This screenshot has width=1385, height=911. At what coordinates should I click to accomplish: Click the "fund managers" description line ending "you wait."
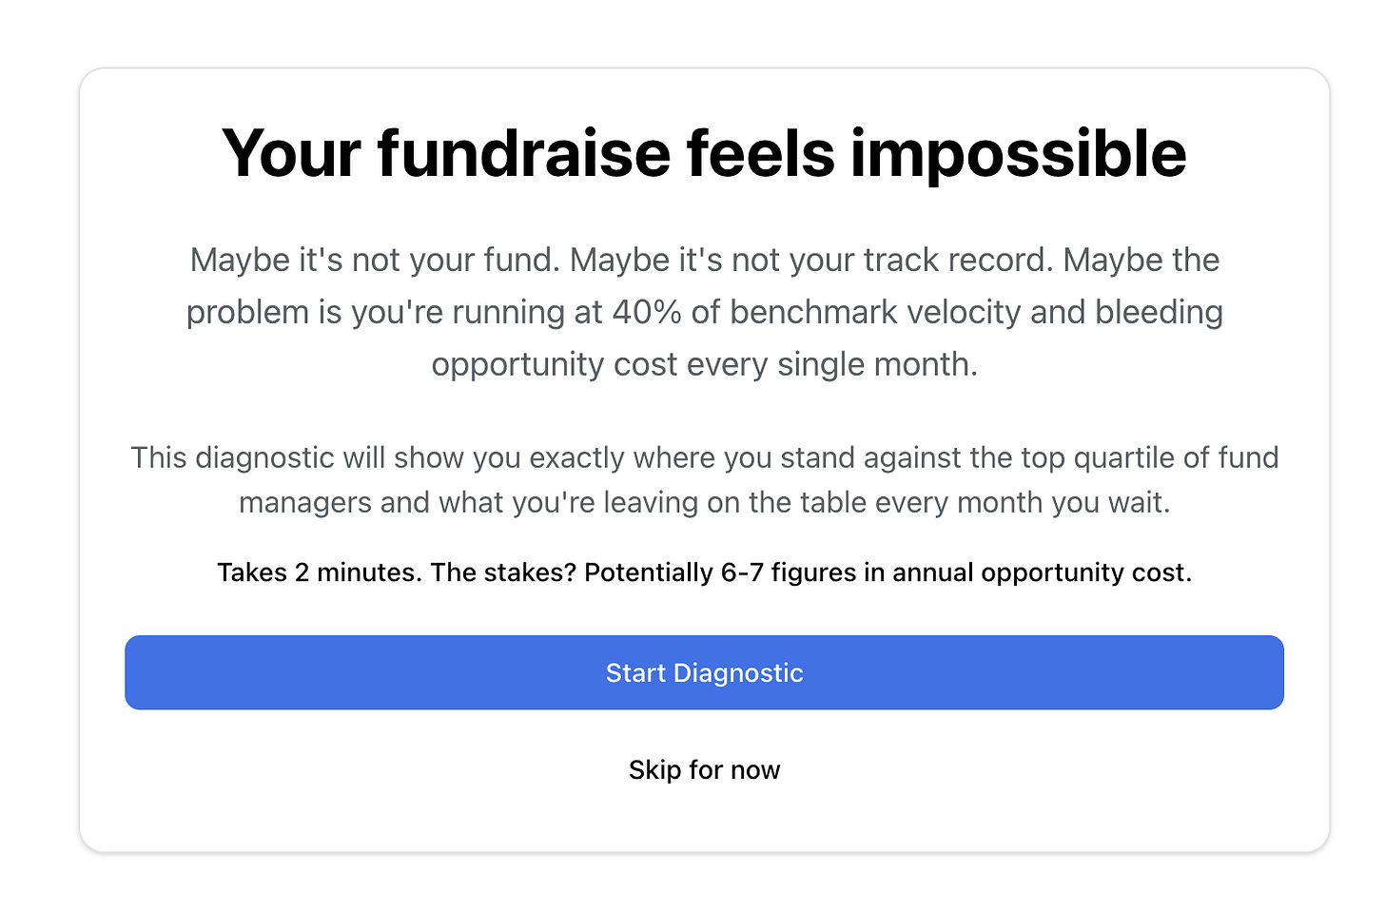pos(704,502)
